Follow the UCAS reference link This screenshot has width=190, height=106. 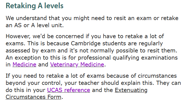pos(69,90)
